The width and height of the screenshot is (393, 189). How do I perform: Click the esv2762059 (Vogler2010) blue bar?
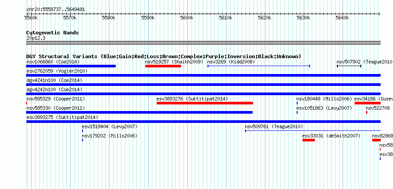(x=203, y=75)
